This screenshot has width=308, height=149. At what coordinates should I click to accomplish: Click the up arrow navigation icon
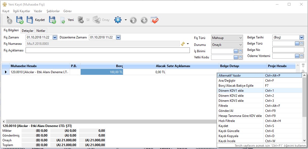pos(133,20)
